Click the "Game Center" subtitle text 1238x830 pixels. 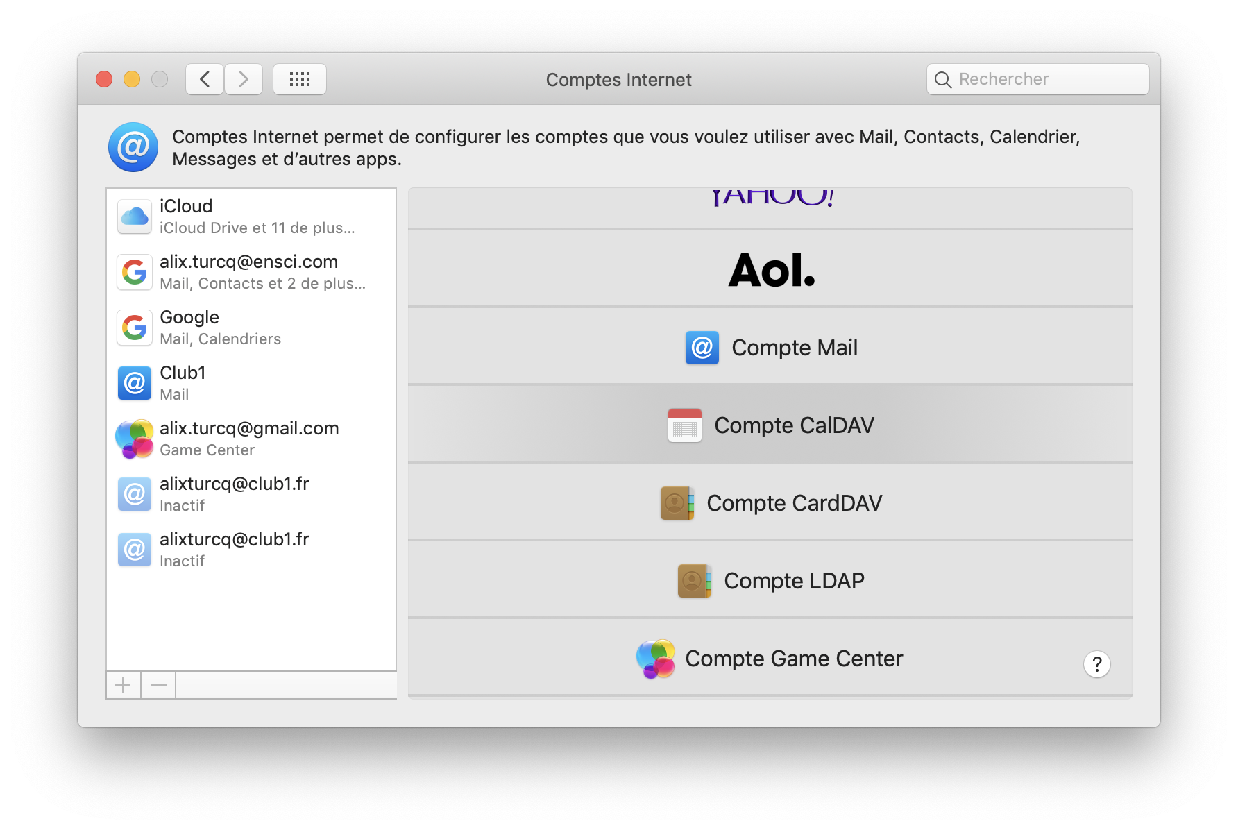pyautogui.click(x=207, y=450)
